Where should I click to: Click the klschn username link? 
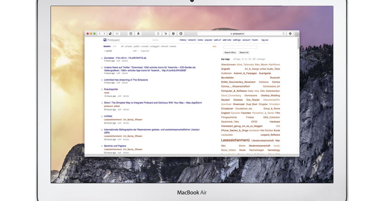click(107, 46)
